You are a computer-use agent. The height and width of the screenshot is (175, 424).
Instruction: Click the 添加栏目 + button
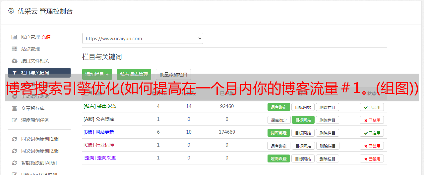coord(97,74)
